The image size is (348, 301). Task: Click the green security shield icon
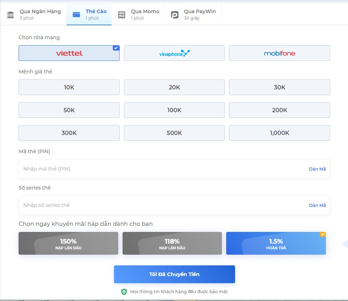(124, 292)
